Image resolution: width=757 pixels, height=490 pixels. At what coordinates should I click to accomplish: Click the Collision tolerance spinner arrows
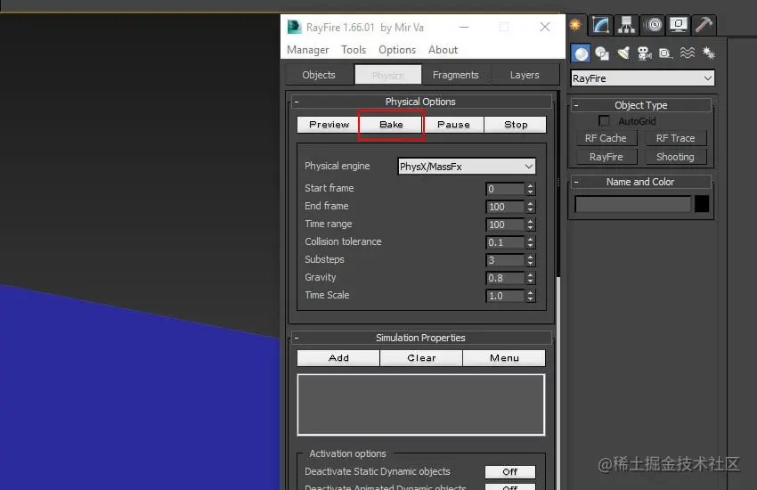click(531, 242)
